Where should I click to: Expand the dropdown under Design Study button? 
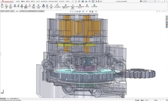pos(2,9)
